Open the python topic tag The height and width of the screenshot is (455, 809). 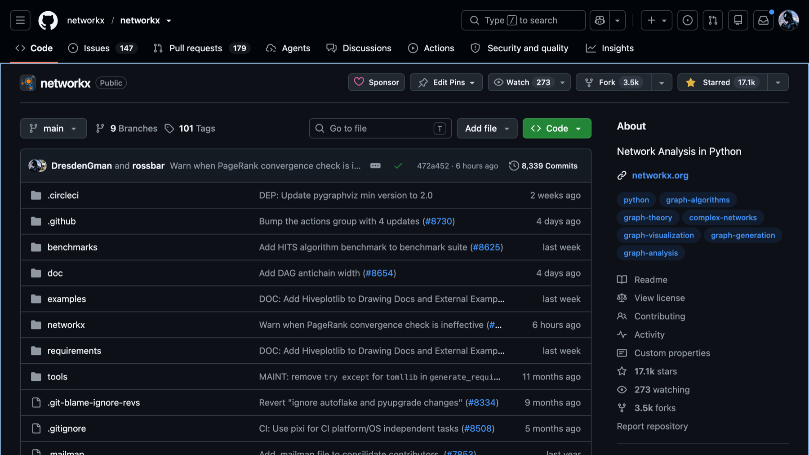pos(636,200)
